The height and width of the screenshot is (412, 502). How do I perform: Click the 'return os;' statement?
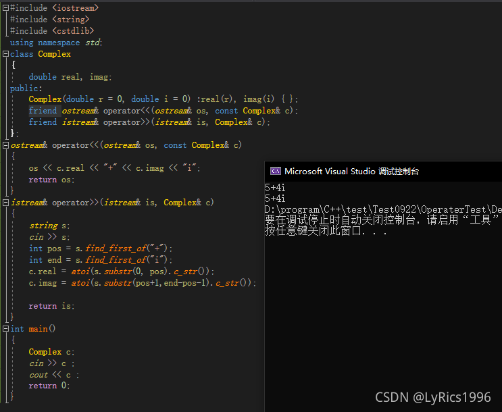coord(51,180)
